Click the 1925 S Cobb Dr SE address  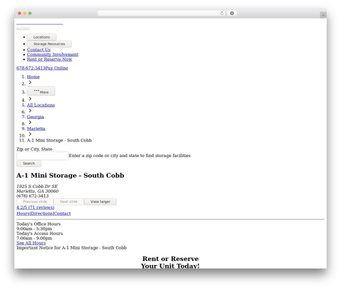37,187
